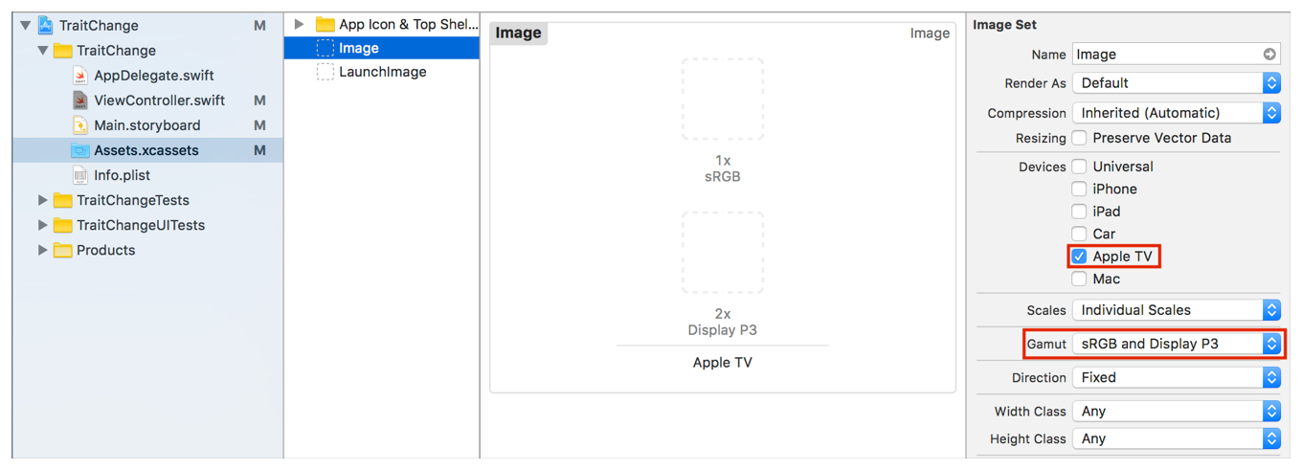This screenshot has height=470, width=1302.
Task: Click the Assets.xcassets catalog icon
Action: click(80, 150)
